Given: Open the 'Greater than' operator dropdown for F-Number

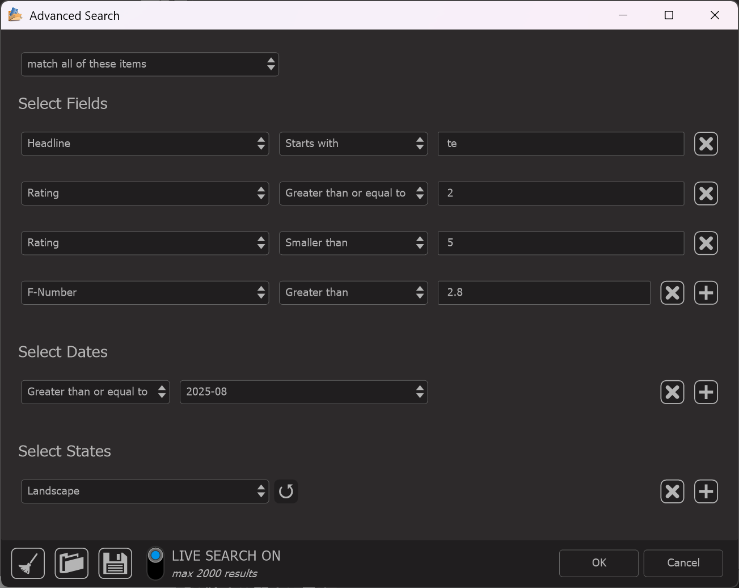Looking at the screenshot, I should click(x=353, y=293).
